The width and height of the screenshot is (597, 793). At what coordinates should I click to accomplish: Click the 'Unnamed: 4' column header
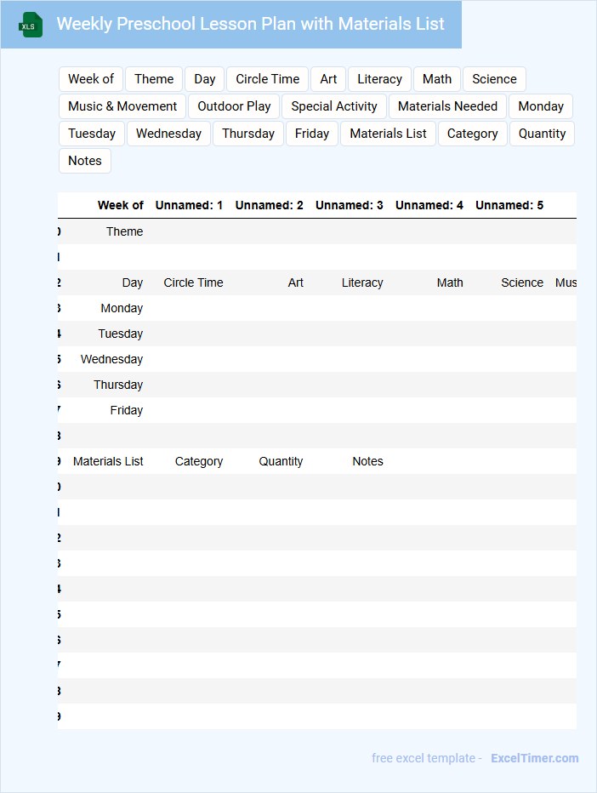[x=429, y=205]
